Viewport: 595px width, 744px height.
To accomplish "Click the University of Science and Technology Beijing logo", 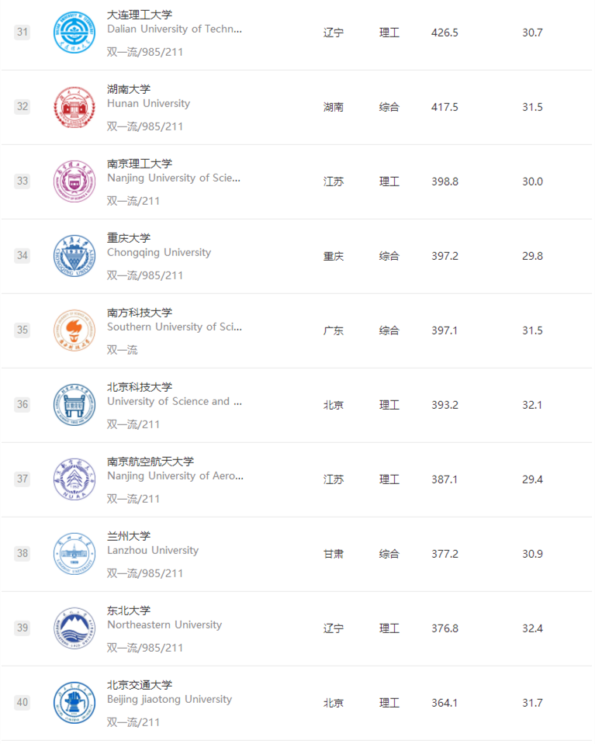I will click(74, 405).
